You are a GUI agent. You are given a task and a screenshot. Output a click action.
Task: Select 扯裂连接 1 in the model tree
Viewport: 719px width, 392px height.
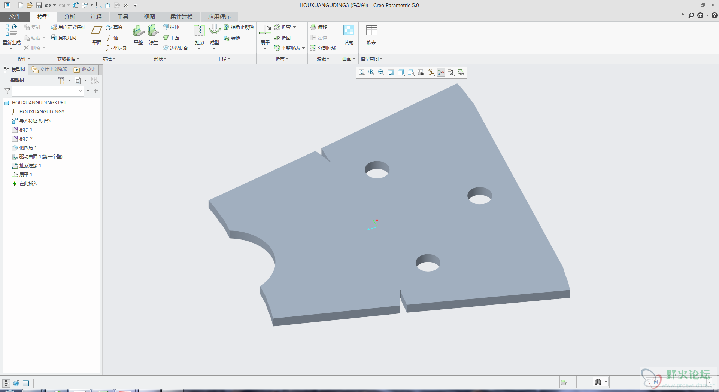(x=30, y=165)
